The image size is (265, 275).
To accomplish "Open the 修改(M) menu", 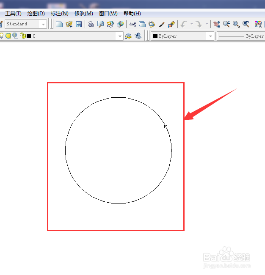I will [84, 14].
